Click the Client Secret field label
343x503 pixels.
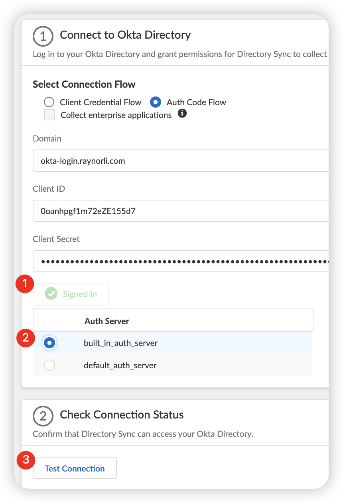pyautogui.click(x=56, y=239)
